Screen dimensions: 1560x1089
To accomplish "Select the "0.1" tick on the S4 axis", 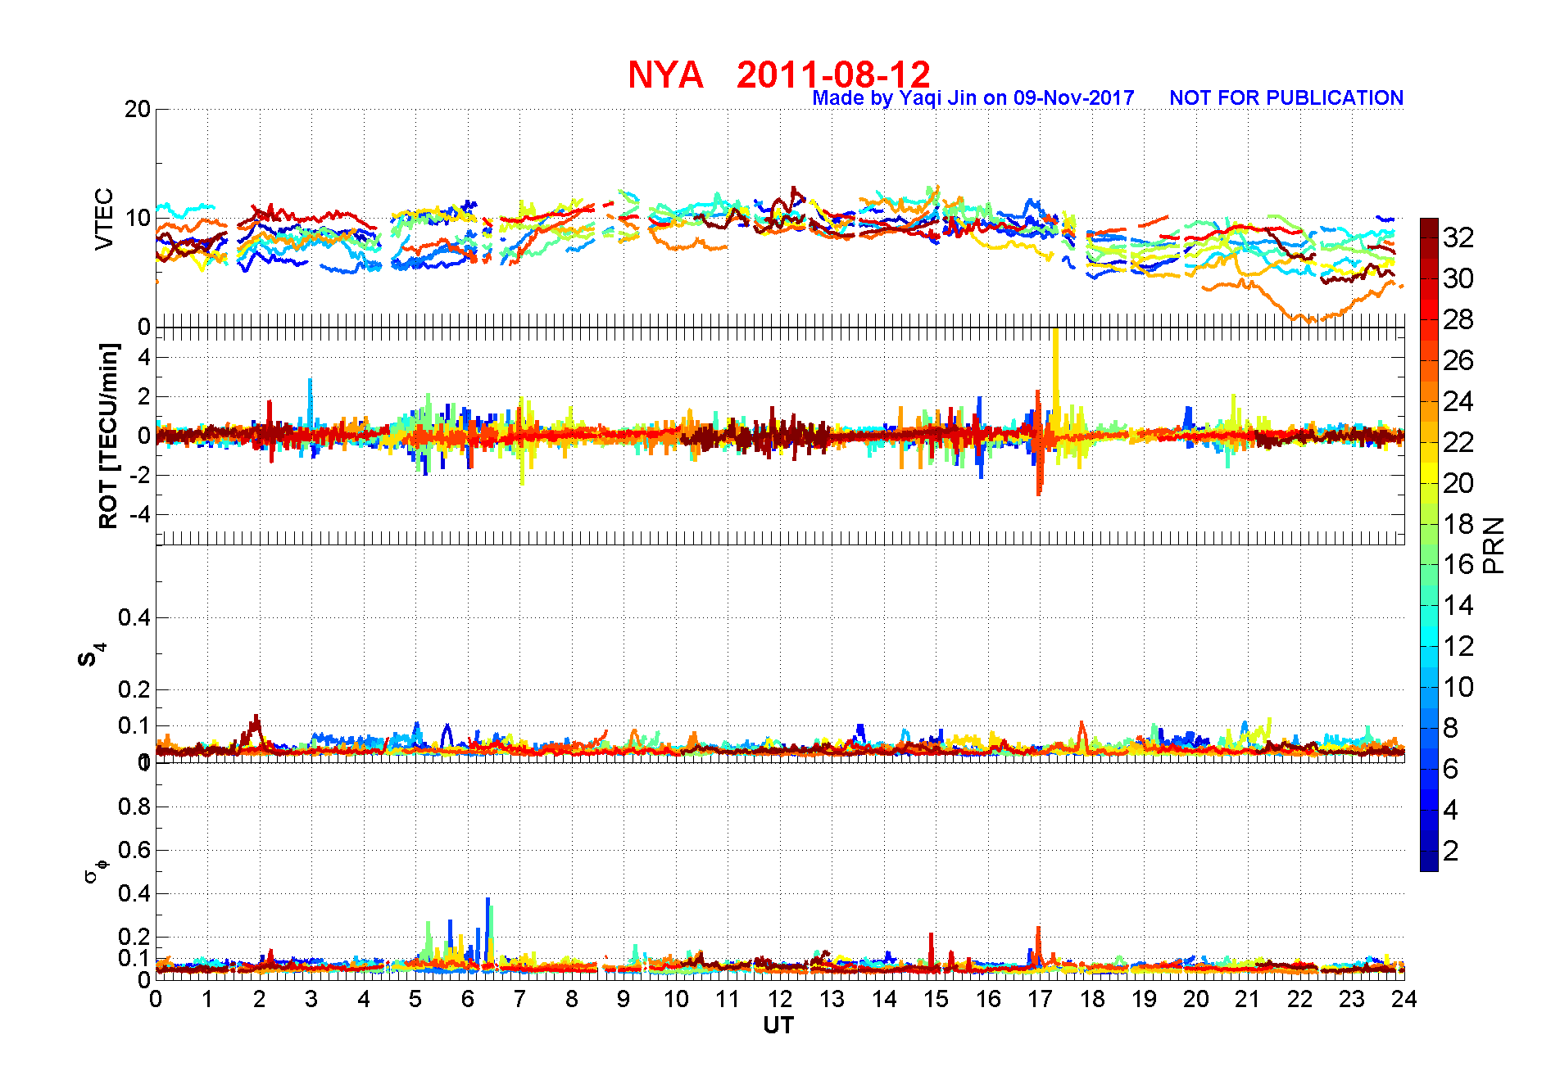I will tap(134, 725).
